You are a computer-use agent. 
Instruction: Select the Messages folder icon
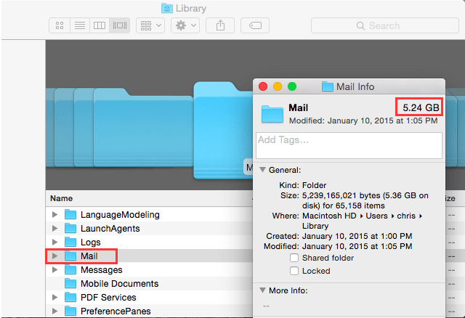(x=70, y=269)
